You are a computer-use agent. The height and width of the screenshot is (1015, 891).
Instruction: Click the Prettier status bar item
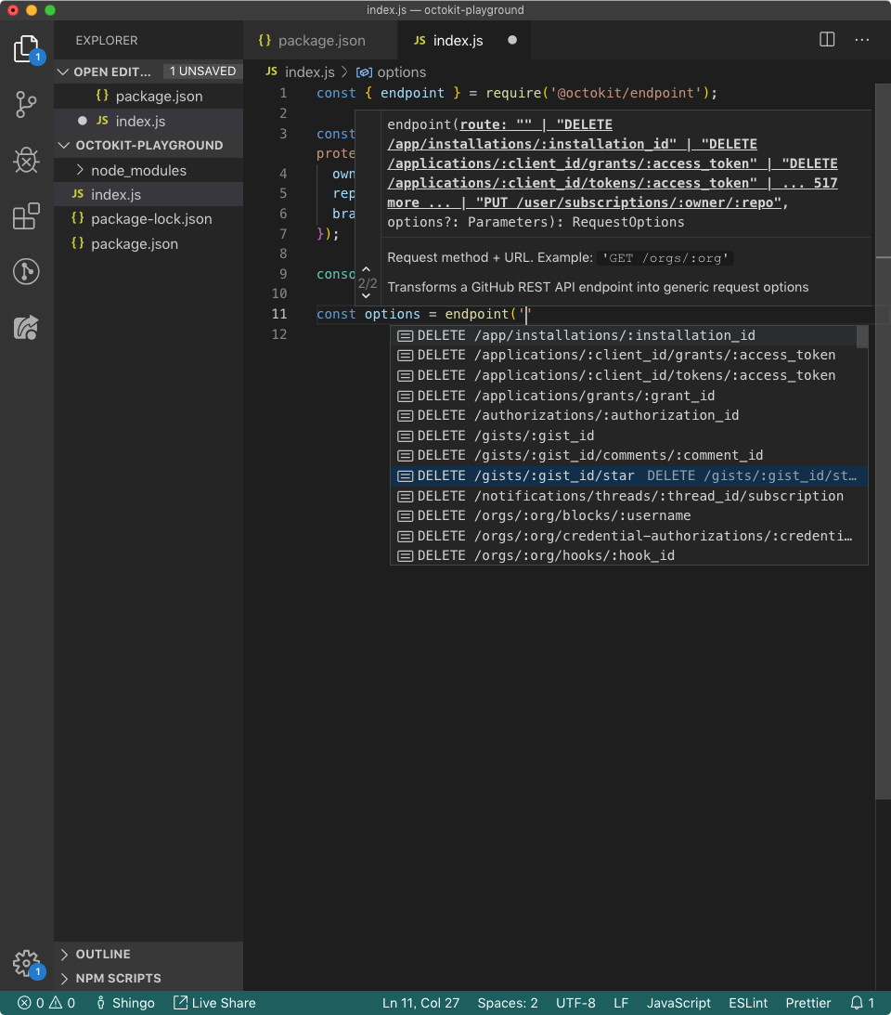pos(807,1003)
